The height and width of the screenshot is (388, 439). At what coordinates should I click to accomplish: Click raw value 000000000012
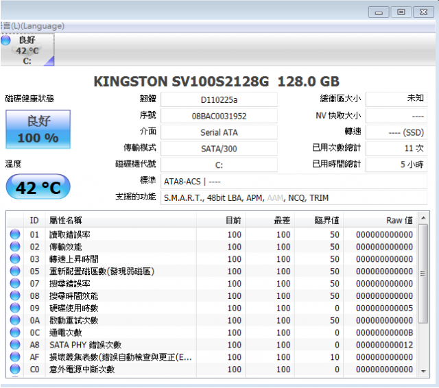(x=384, y=345)
